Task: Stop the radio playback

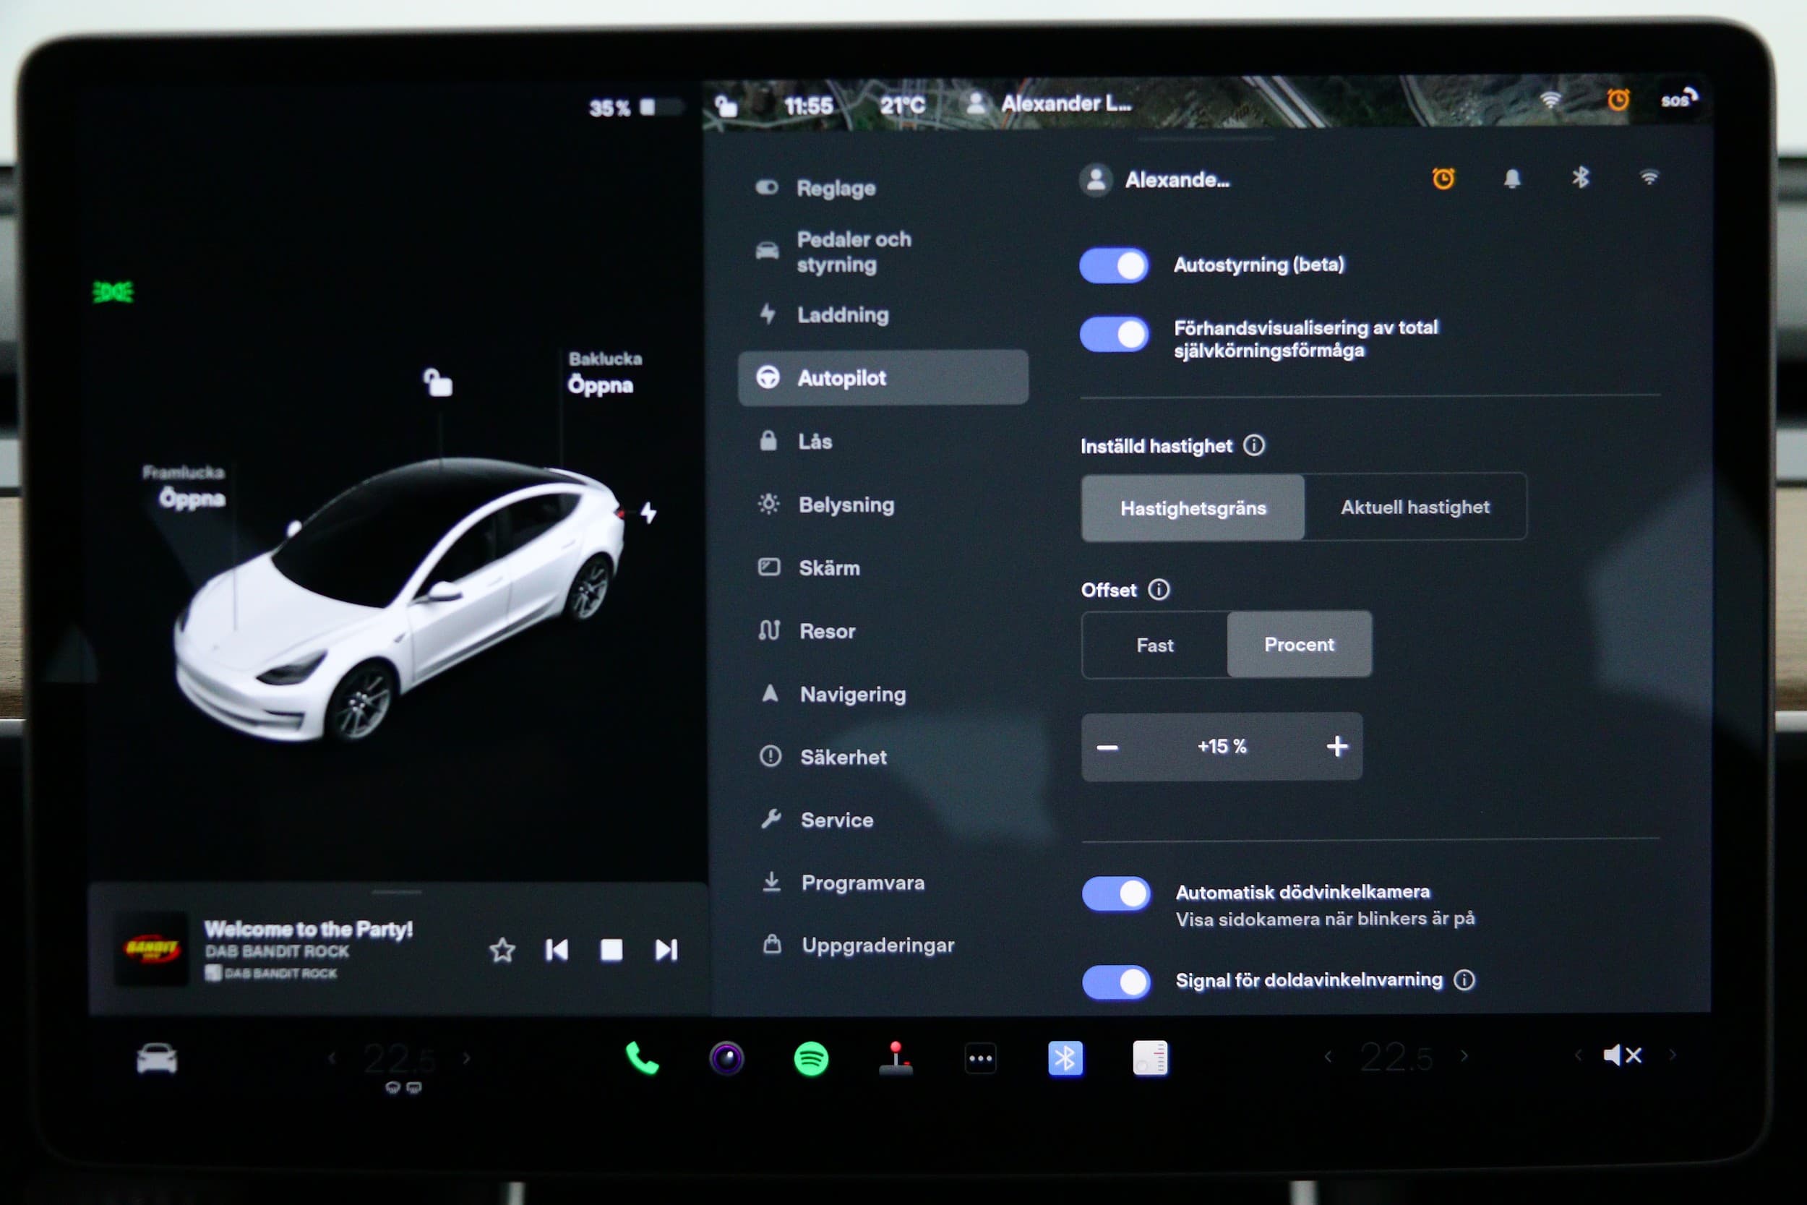Action: [x=611, y=951]
